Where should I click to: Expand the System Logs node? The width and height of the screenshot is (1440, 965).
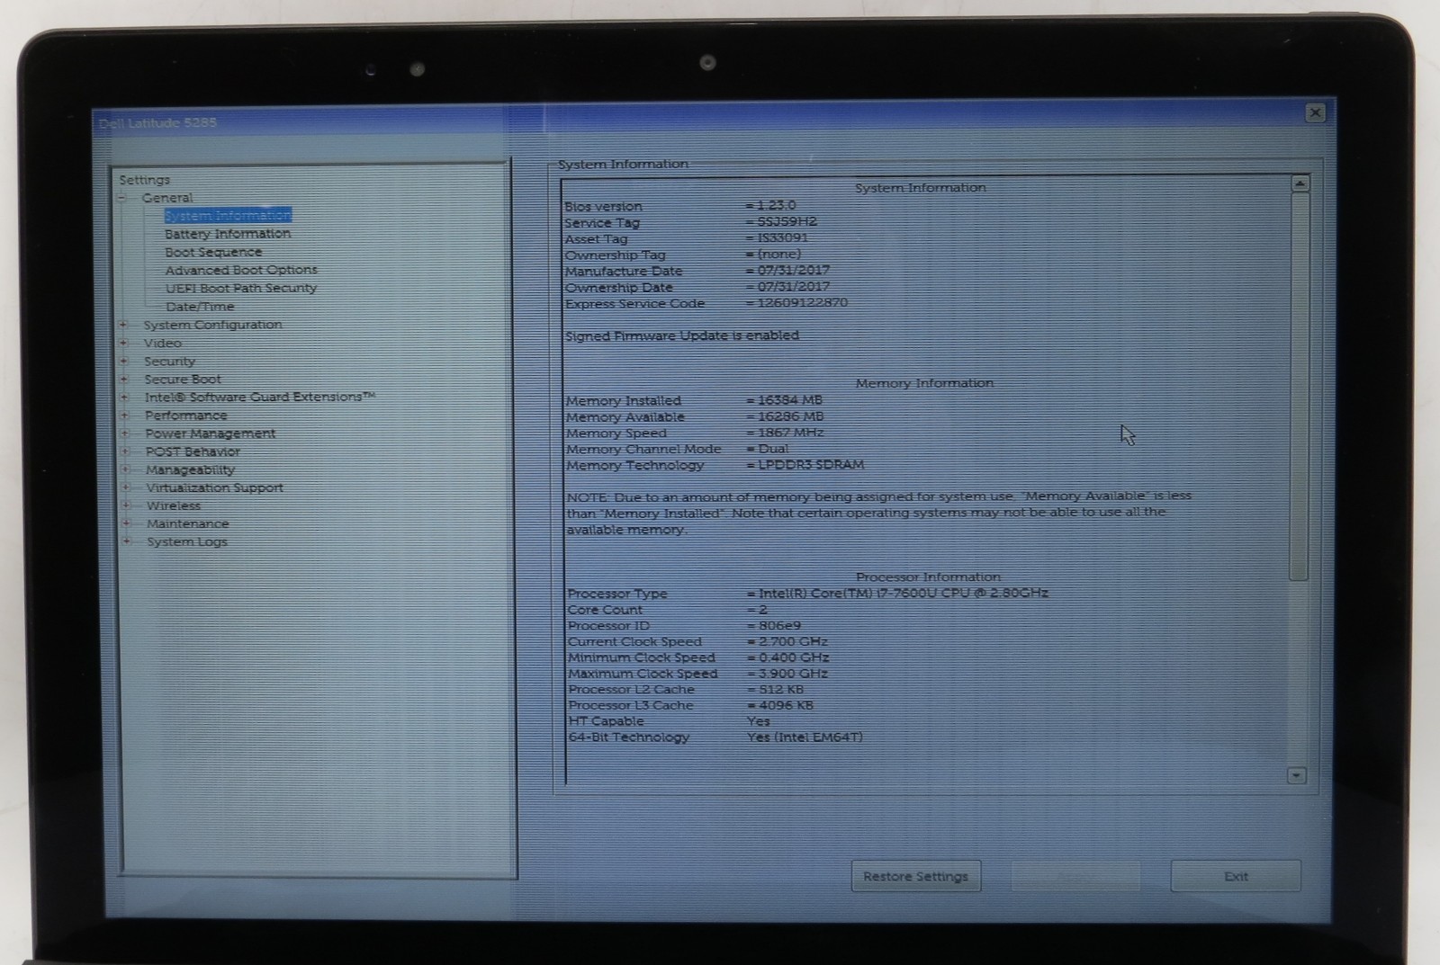pos(126,541)
